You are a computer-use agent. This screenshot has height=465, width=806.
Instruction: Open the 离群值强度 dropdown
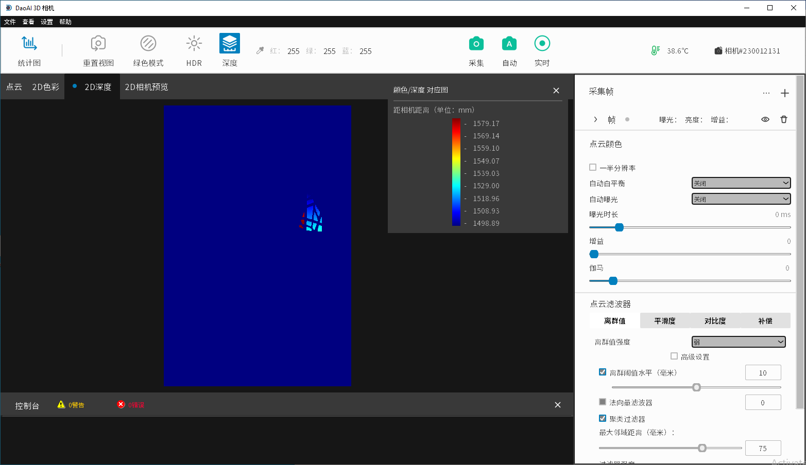coord(739,342)
